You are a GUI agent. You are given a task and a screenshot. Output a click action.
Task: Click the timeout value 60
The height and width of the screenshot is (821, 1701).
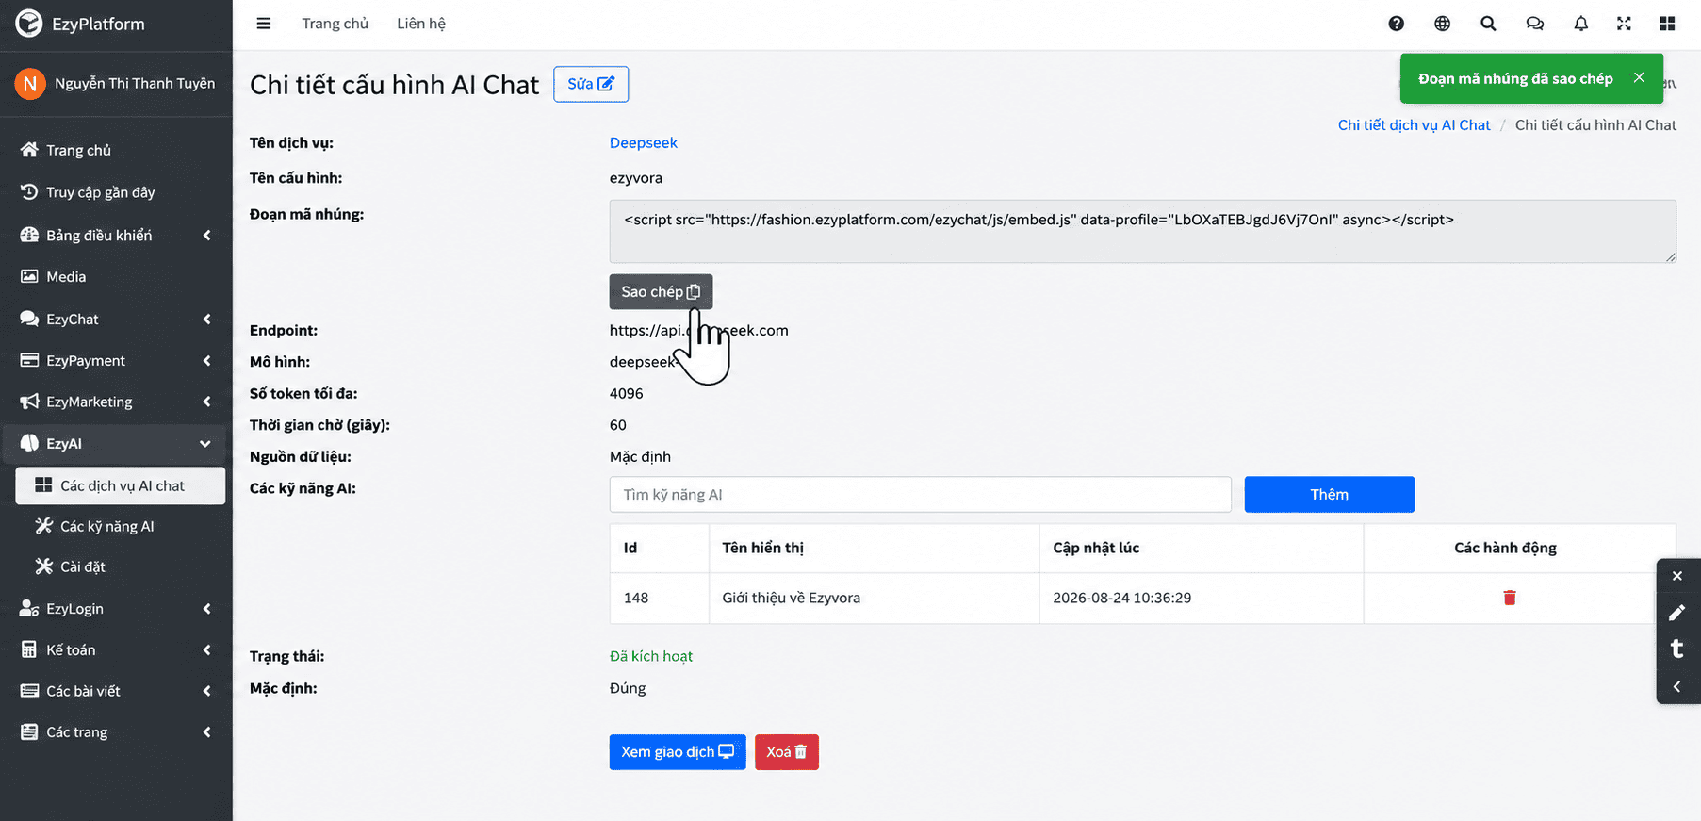pos(618,425)
